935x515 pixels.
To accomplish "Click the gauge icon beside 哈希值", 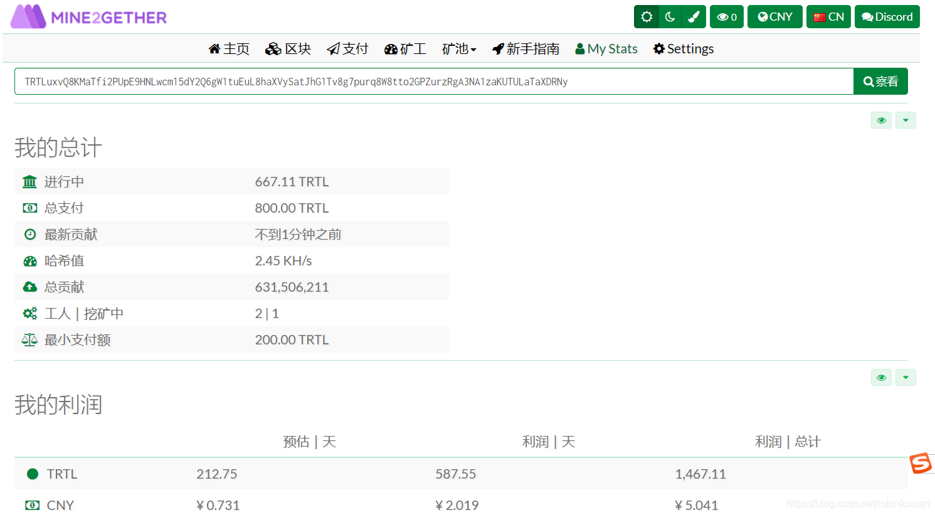I will (29, 261).
